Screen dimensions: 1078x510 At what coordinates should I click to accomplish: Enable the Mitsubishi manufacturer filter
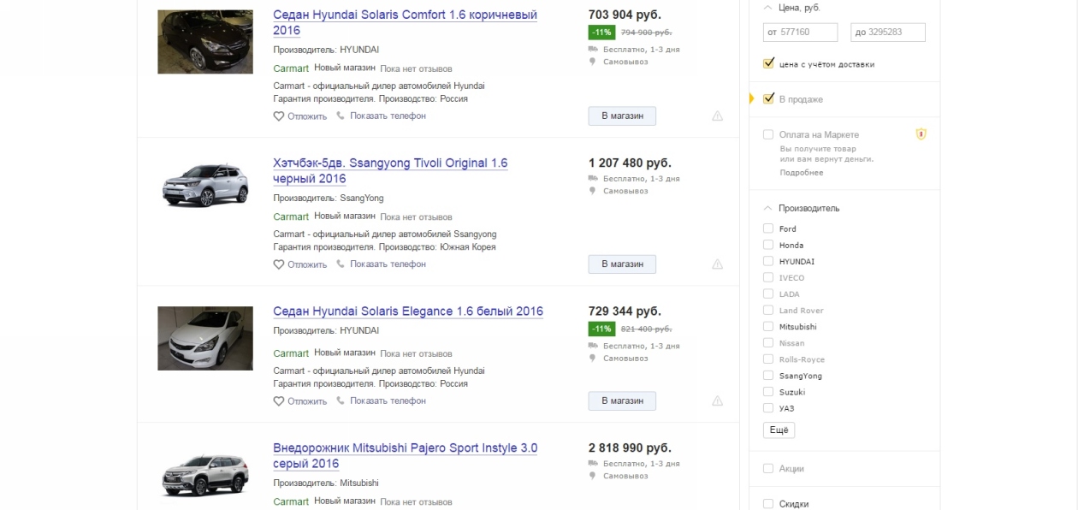[768, 327]
